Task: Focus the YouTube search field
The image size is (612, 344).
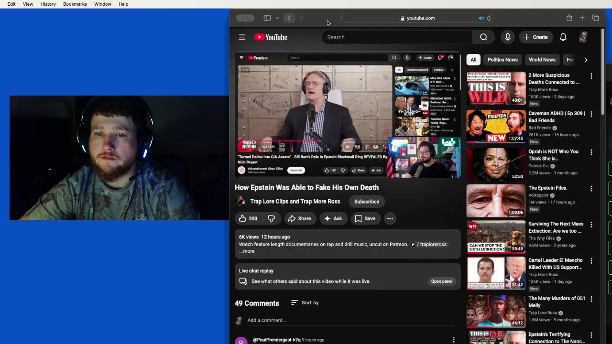Action: [x=397, y=37]
